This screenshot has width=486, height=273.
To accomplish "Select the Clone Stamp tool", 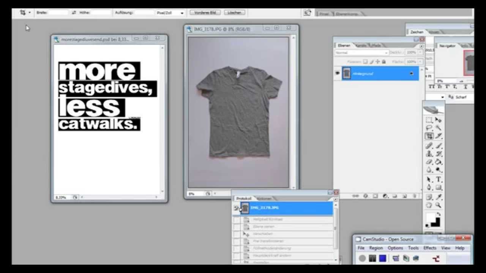I will pyautogui.click(x=429, y=154).
